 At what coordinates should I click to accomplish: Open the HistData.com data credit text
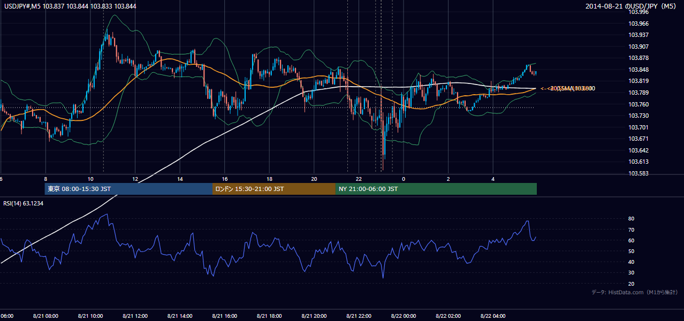[x=634, y=292]
